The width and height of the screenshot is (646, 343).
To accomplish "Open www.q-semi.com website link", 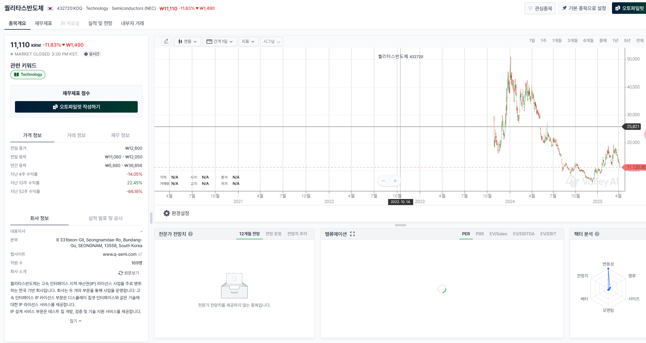I will [120, 254].
